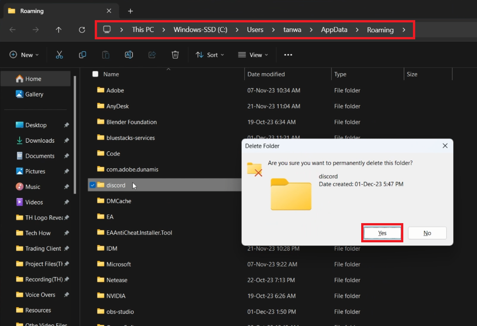Select Downloads in the navigation sidebar

coord(40,140)
